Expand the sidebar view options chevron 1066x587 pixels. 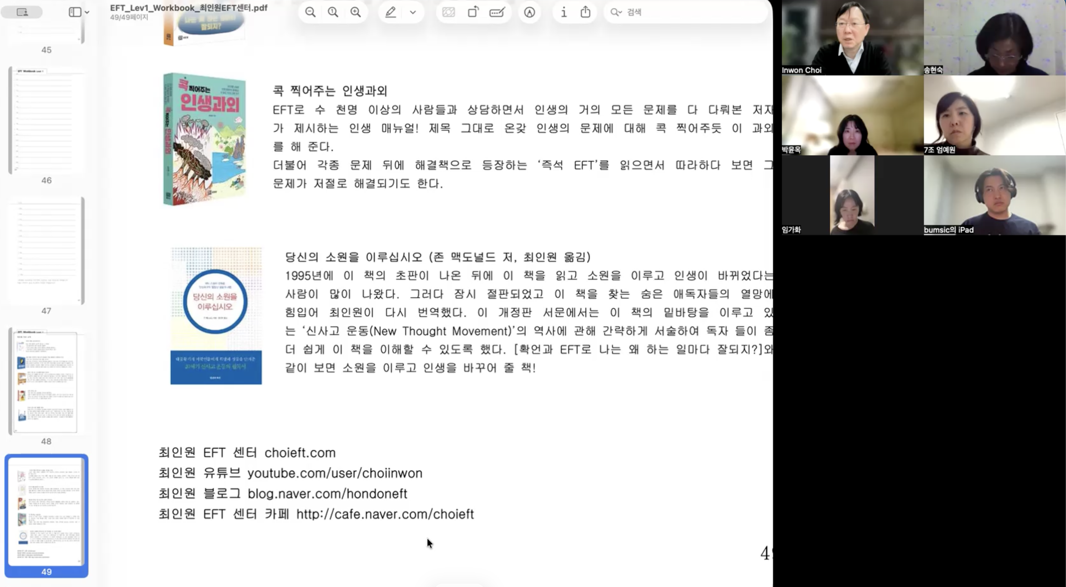(87, 12)
